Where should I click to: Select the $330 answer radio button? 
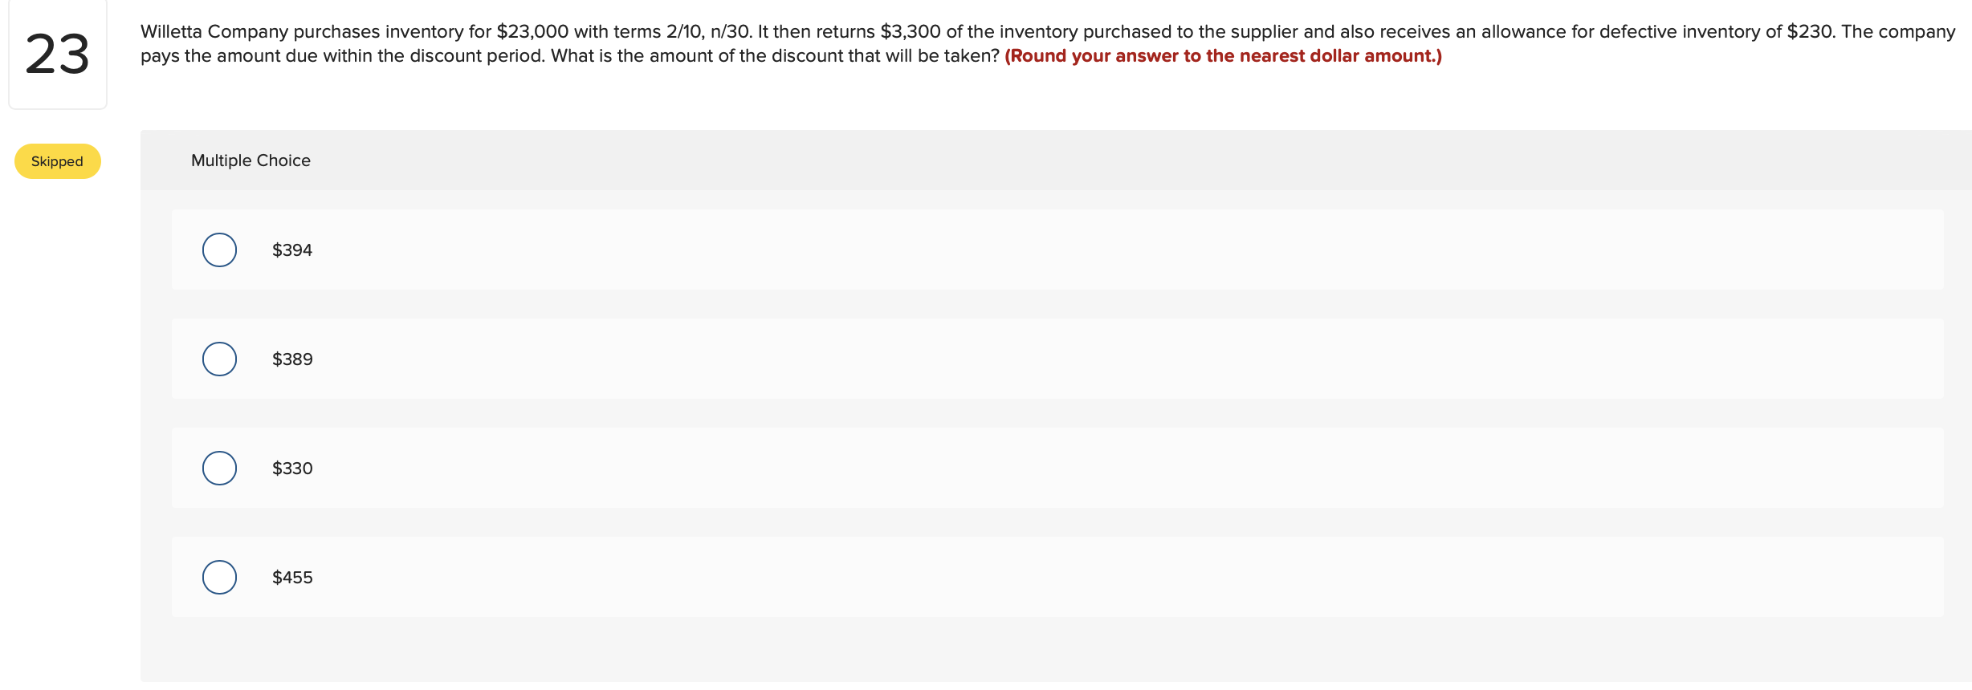pyautogui.click(x=218, y=468)
